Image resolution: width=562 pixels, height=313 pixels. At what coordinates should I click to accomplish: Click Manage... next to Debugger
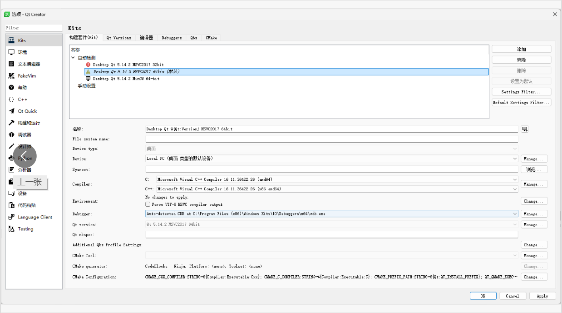pyautogui.click(x=534, y=214)
